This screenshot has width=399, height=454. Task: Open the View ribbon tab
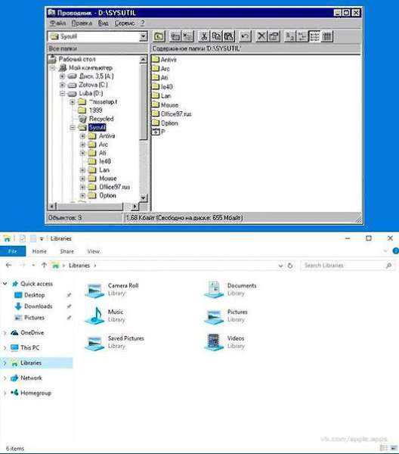coord(93,251)
